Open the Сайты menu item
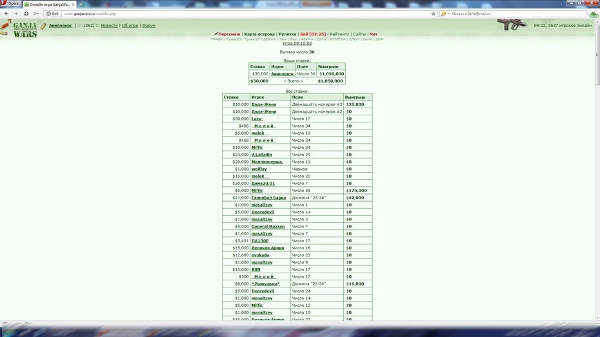 [x=359, y=34]
